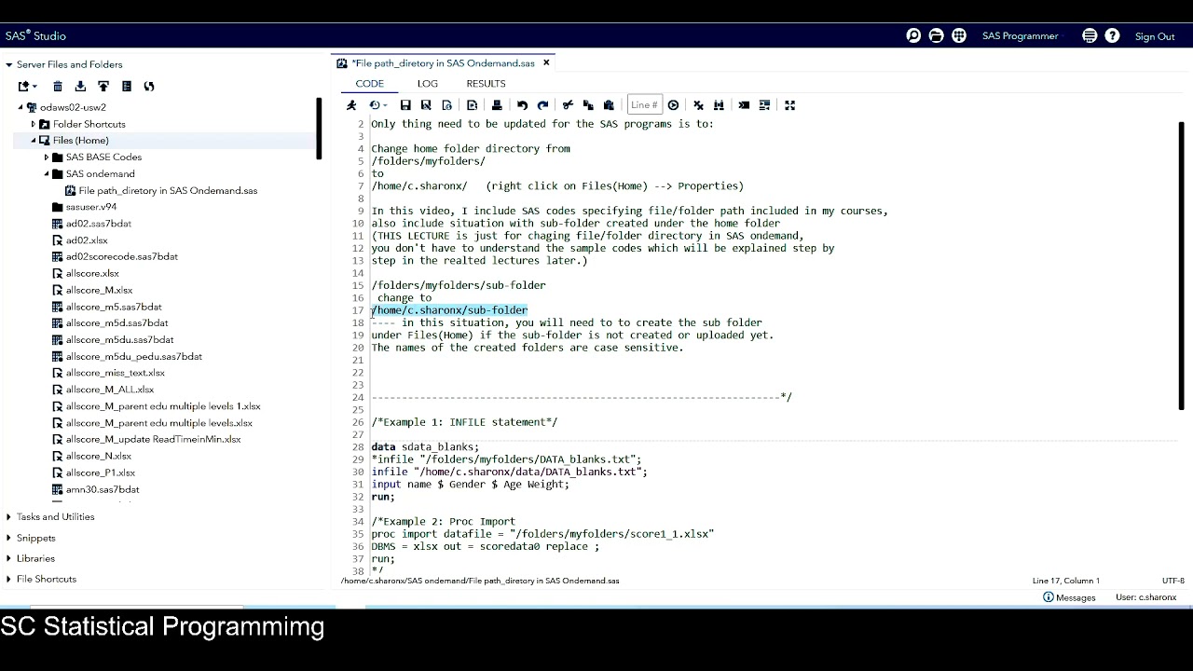Select the allscore_M.xlsx file
This screenshot has height=671, width=1193.
99,291
